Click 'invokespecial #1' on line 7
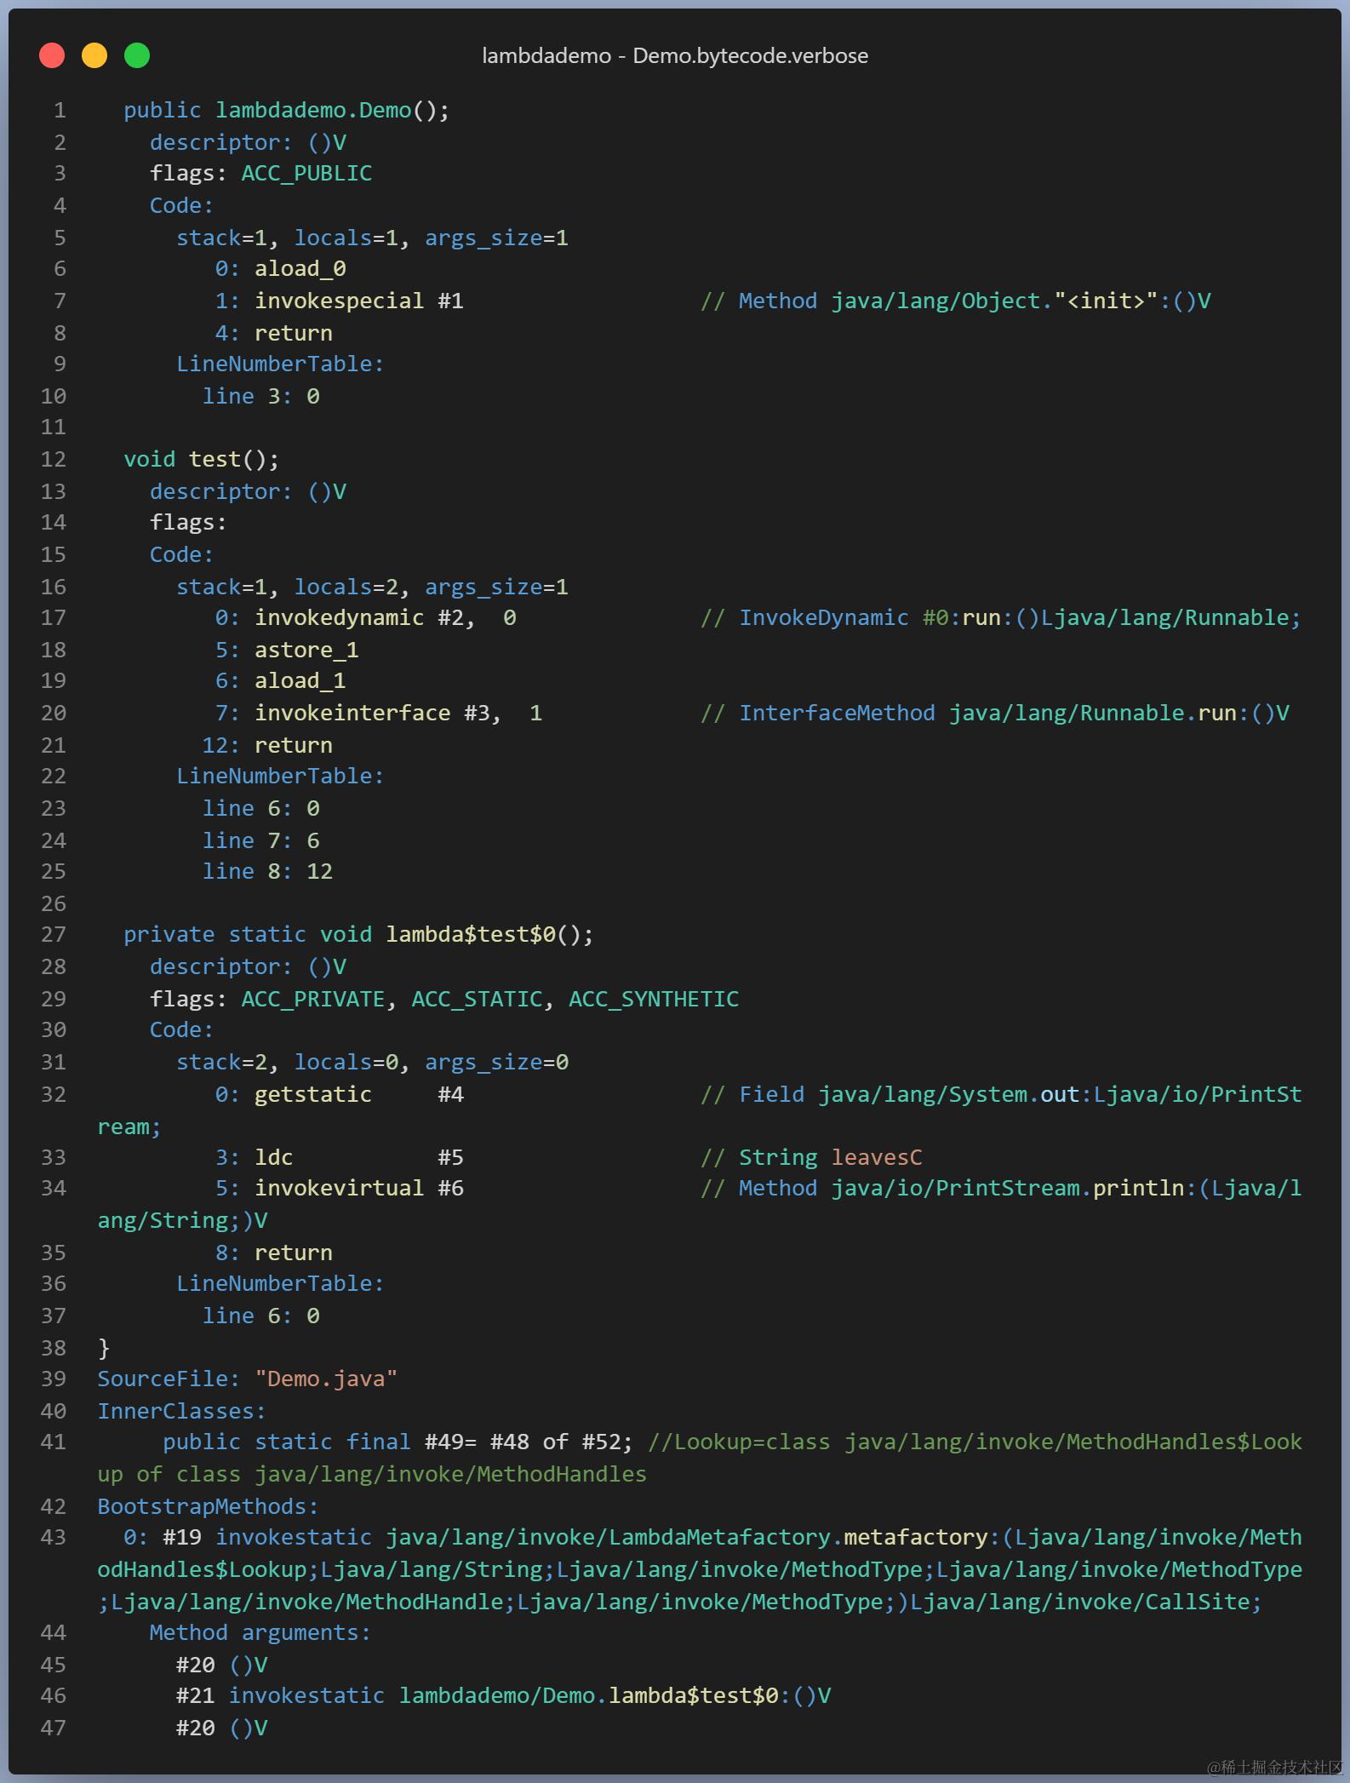This screenshot has width=1350, height=1783. 359,301
